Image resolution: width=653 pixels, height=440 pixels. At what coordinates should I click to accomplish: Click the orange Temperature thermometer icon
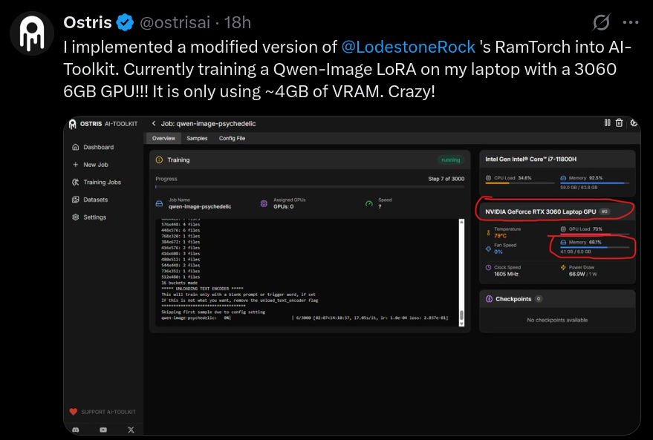(x=488, y=232)
